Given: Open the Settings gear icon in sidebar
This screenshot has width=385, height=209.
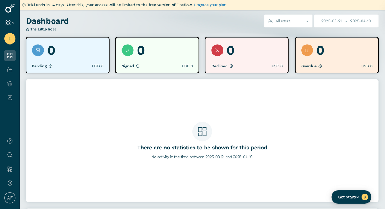Looking at the screenshot, I should coord(10,183).
